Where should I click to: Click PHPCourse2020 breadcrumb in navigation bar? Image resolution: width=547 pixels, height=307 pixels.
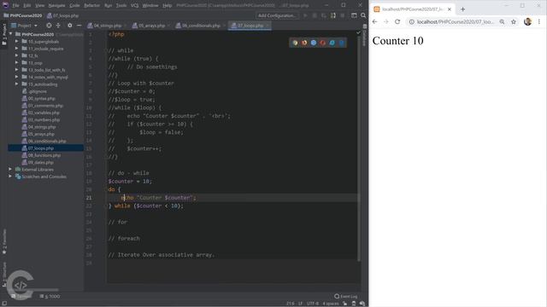pos(23,15)
